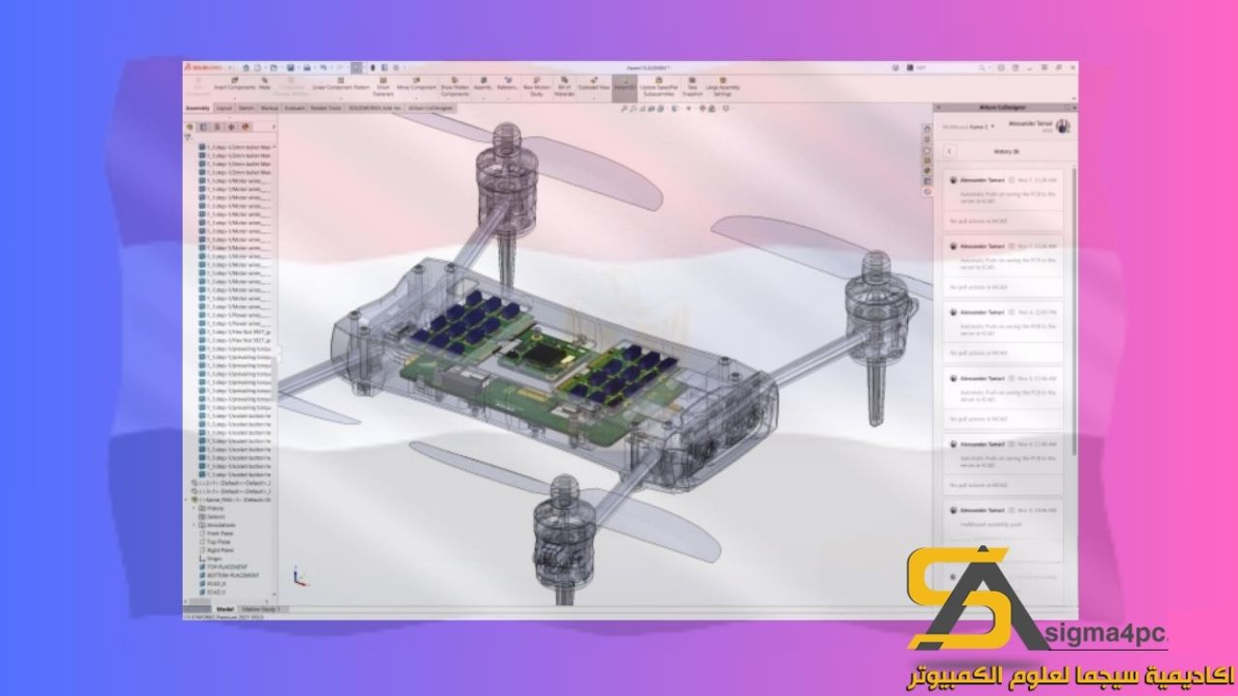1238x696 pixels.
Task: Select Front Plane in the tree
Action: tap(217, 534)
